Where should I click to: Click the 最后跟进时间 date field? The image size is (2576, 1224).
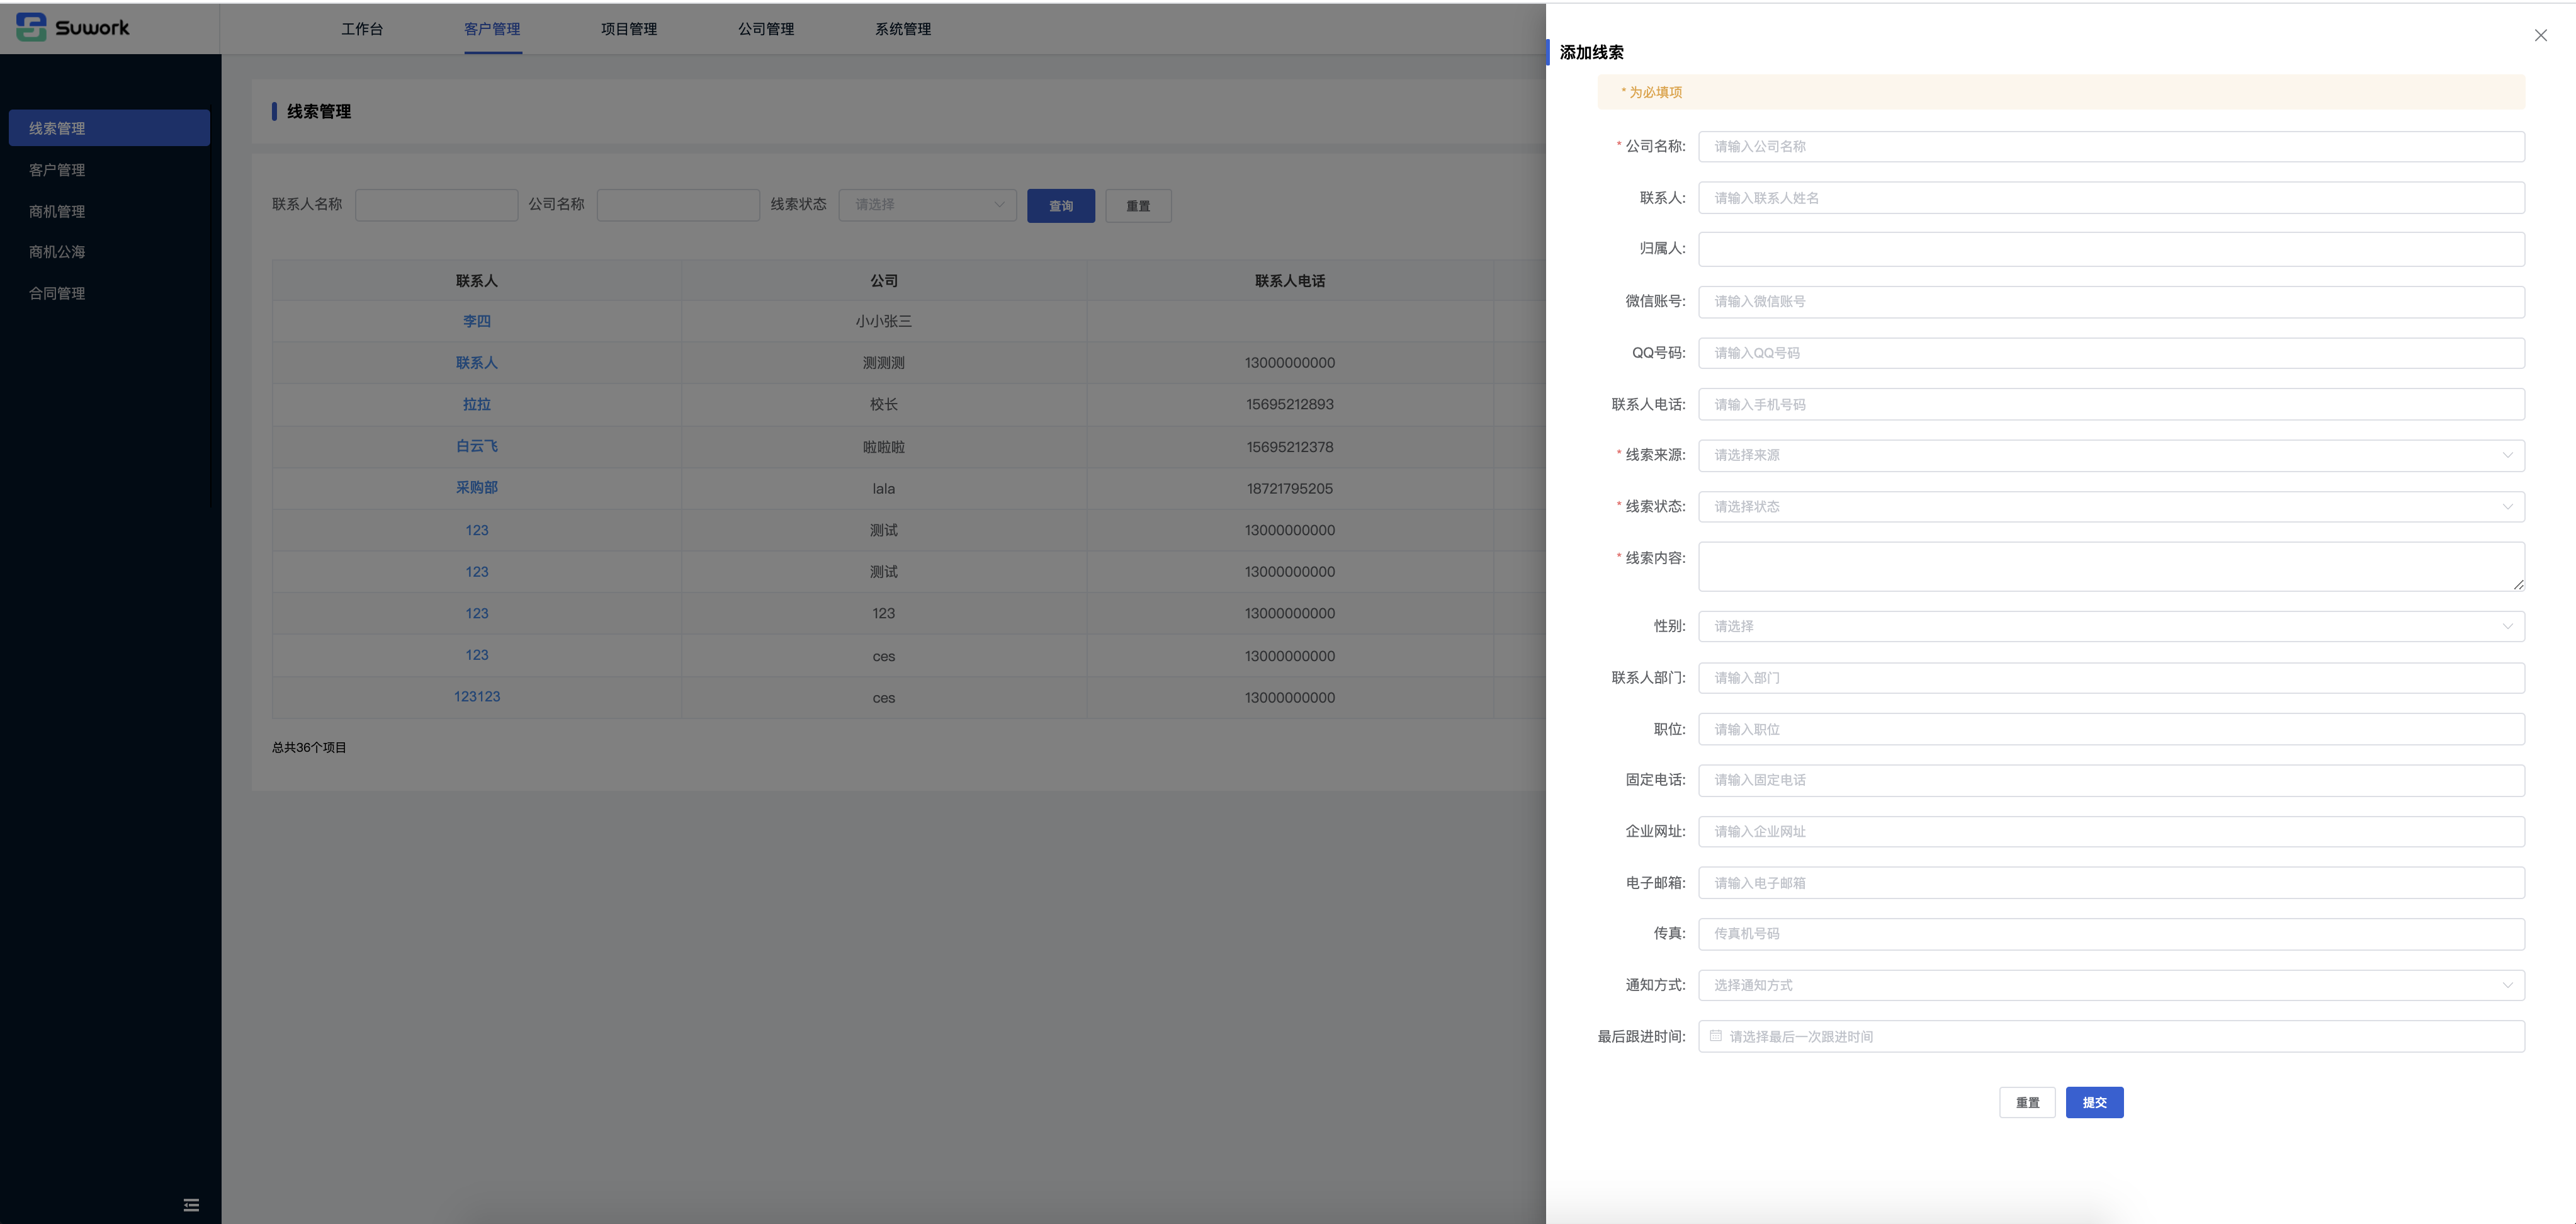coord(2111,1036)
